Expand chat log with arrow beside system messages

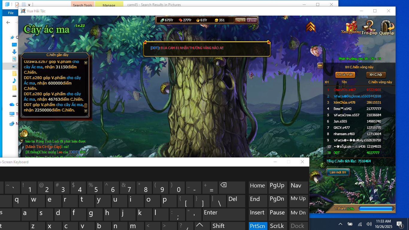(22, 140)
